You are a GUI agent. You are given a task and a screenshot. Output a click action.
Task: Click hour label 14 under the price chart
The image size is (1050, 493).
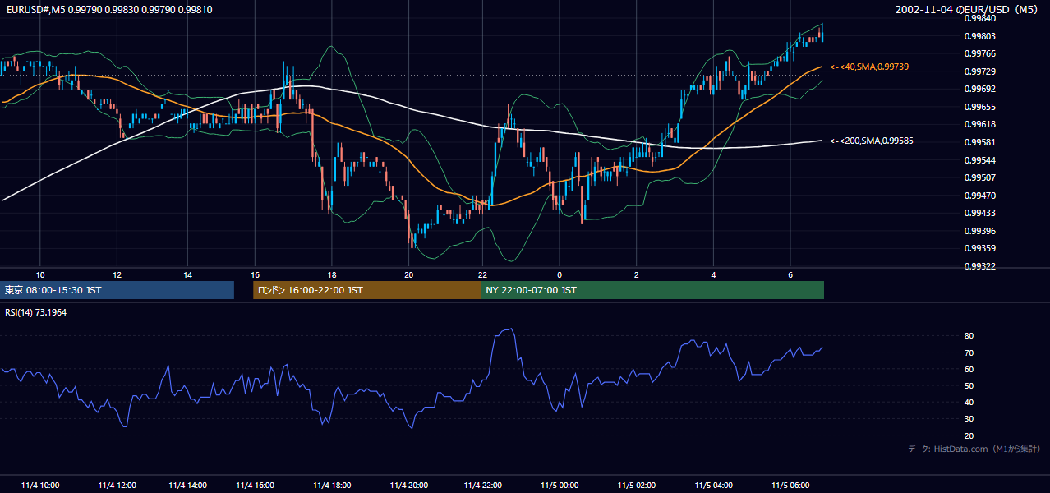pyautogui.click(x=187, y=275)
